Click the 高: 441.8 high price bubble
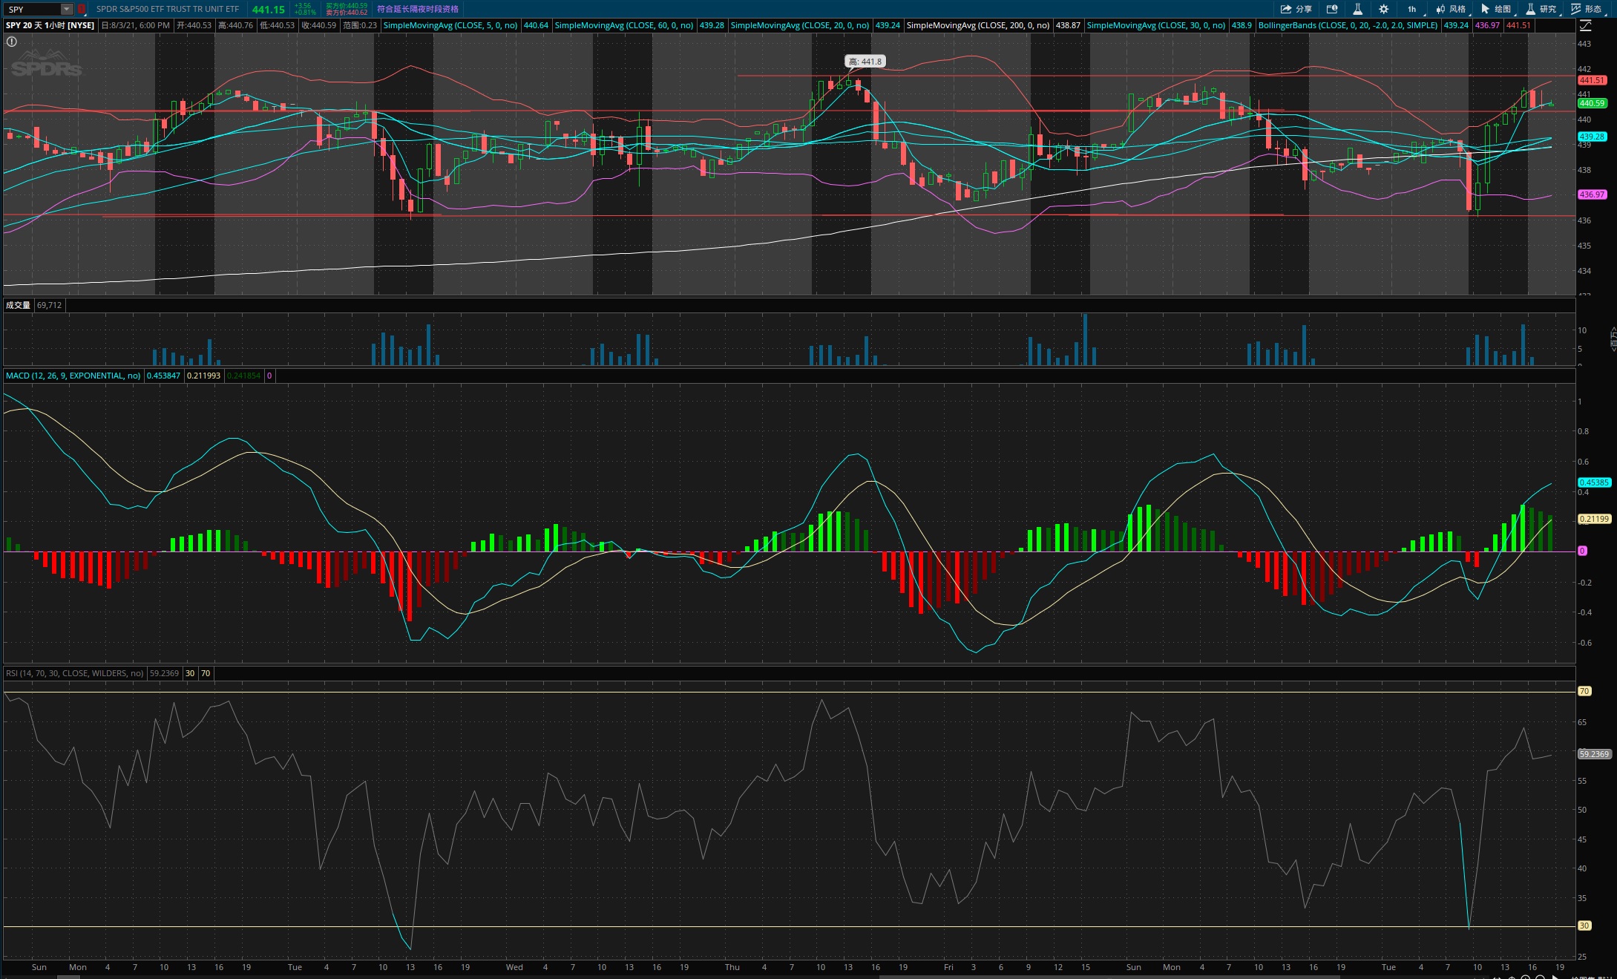 (x=865, y=62)
